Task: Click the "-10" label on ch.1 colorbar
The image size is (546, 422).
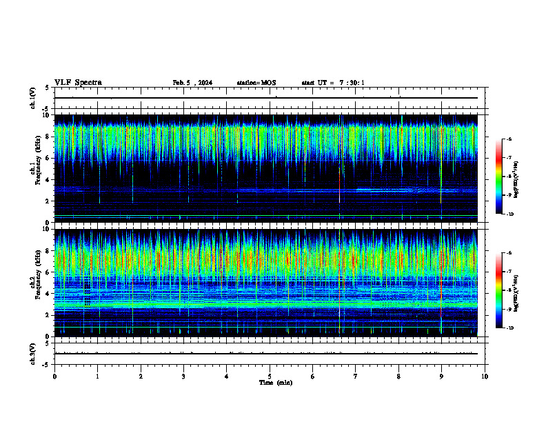Action: [x=510, y=214]
